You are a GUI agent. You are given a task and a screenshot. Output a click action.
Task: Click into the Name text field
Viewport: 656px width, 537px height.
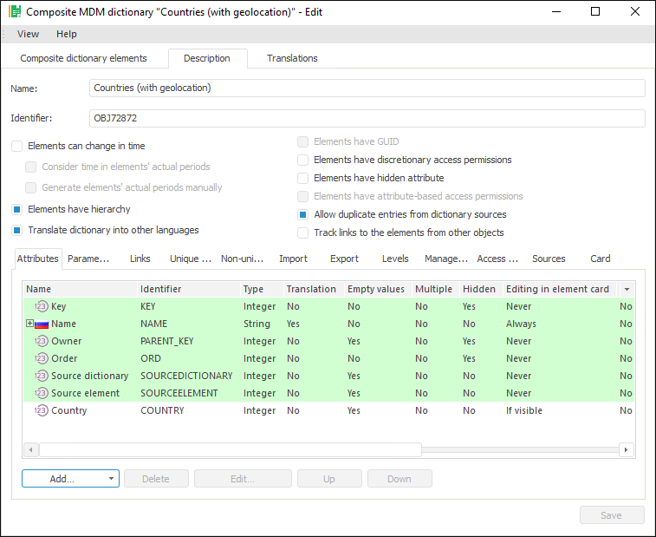(367, 88)
